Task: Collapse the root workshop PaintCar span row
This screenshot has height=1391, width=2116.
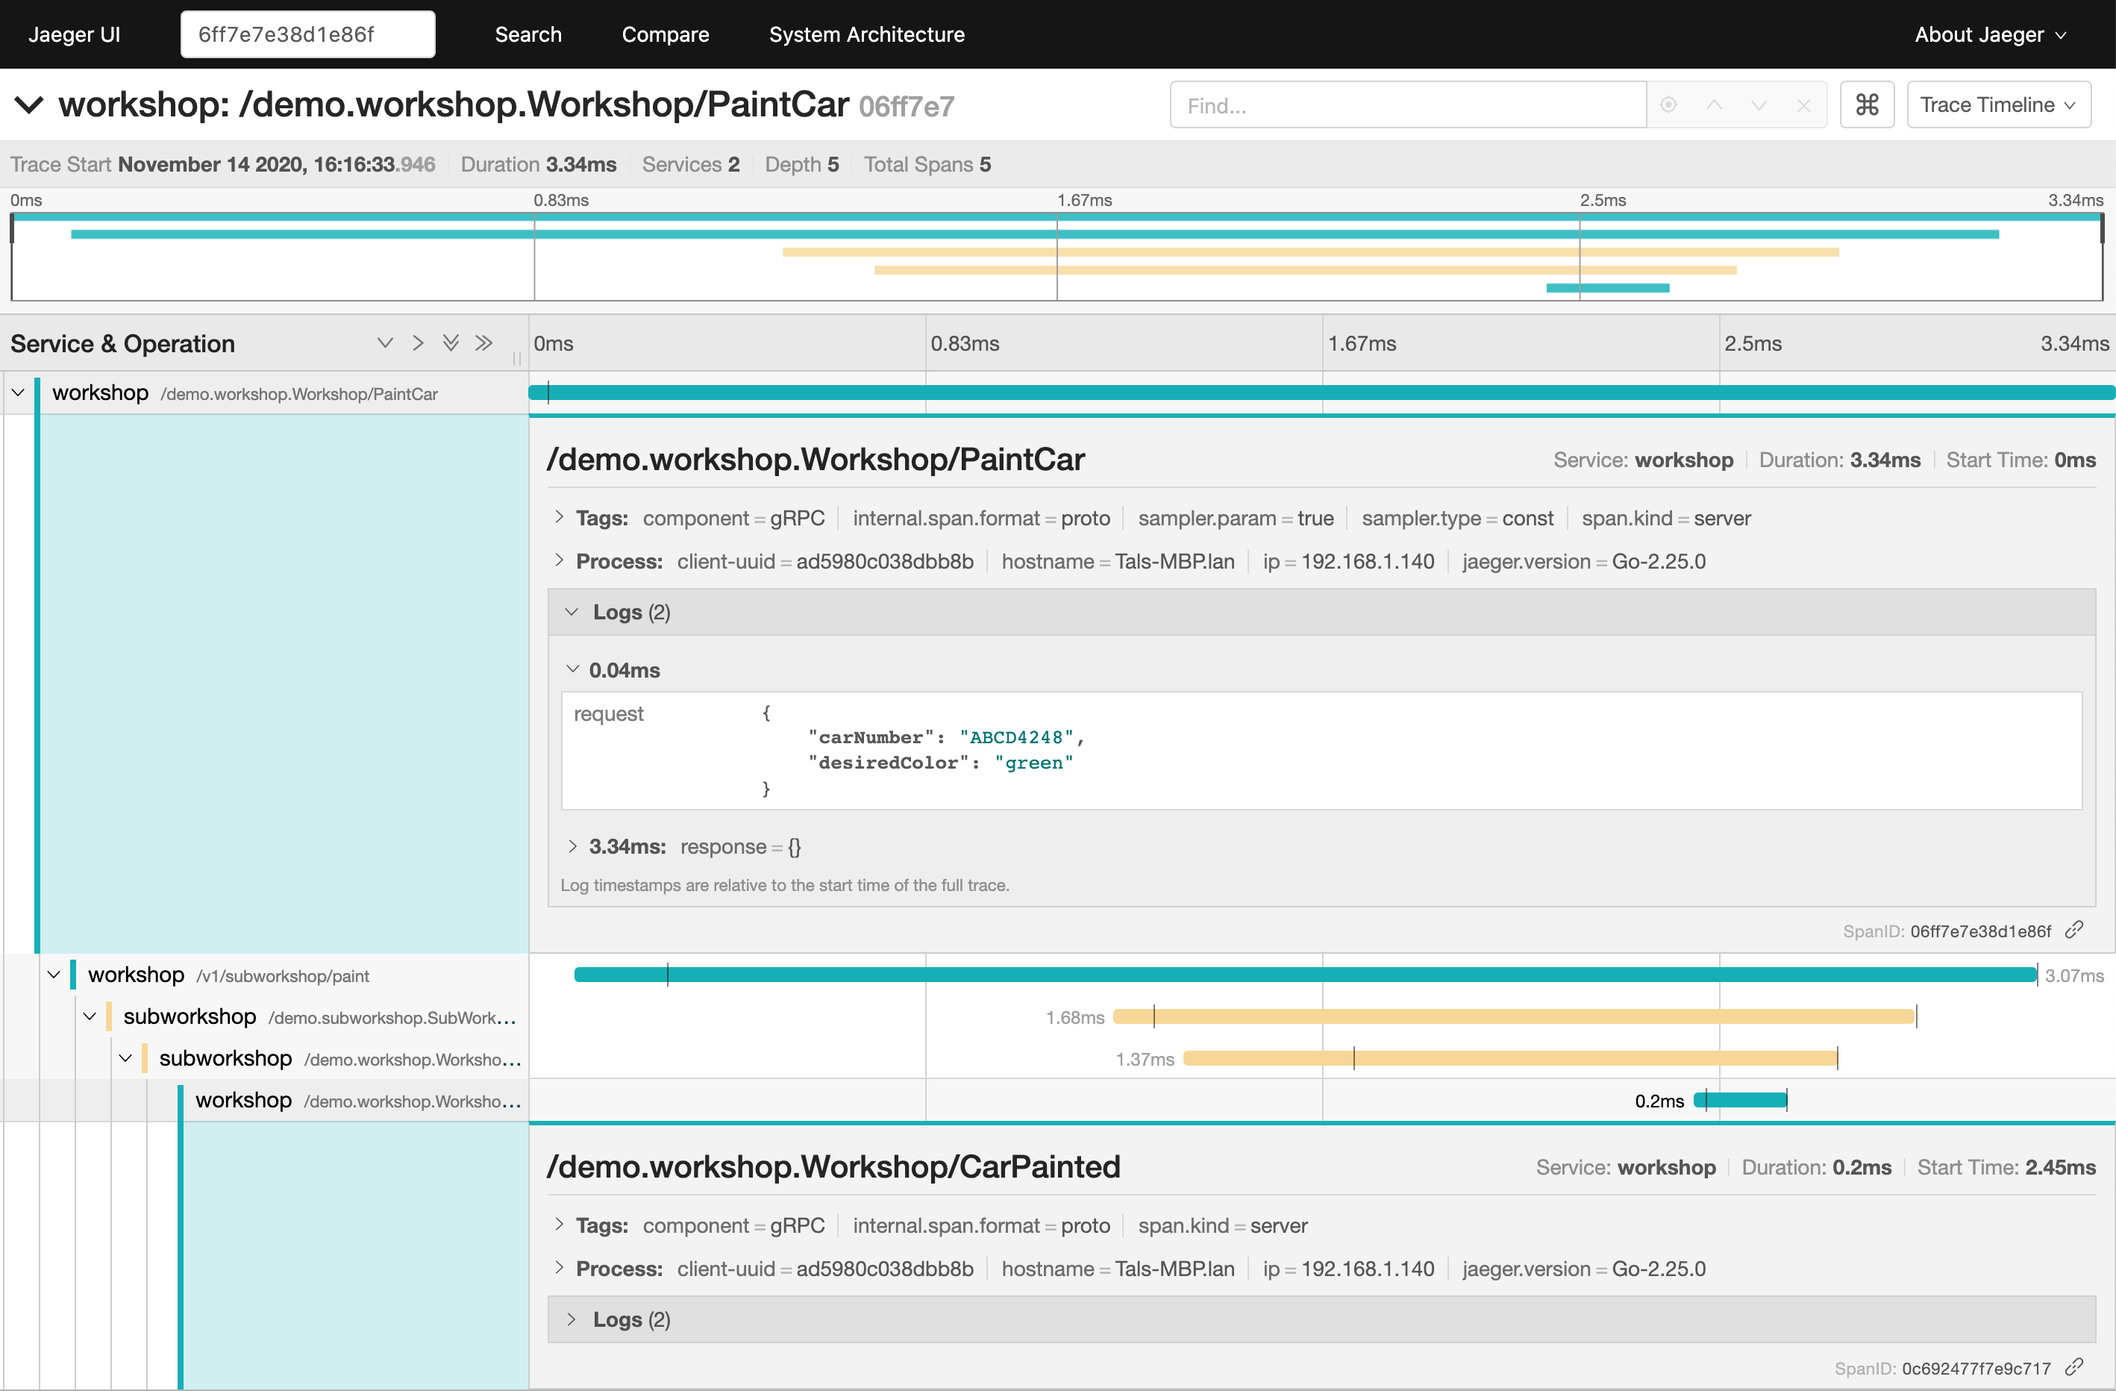Action: tap(18, 393)
